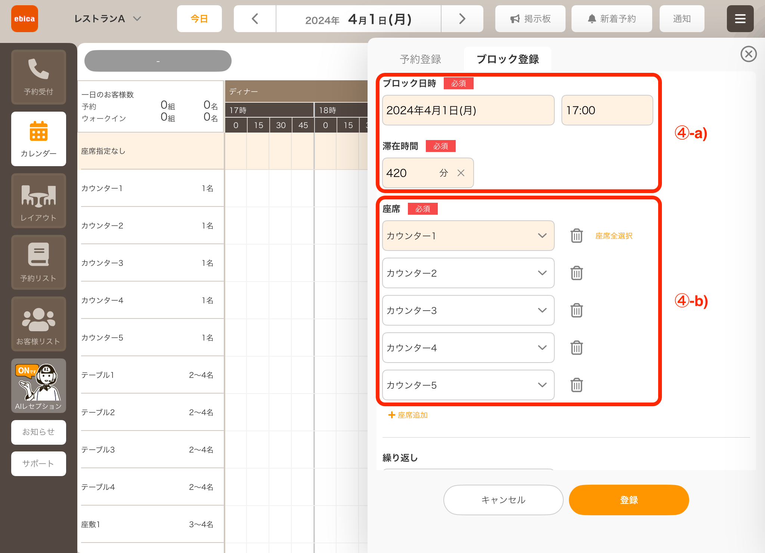This screenshot has width=765, height=553.
Task: Switch to the 予約登録 tab
Action: (x=420, y=59)
